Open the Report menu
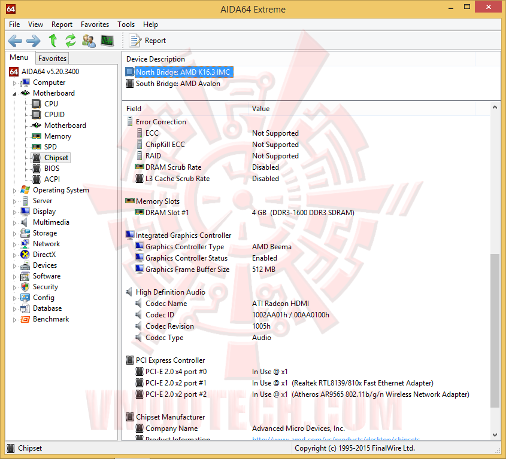This screenshot has height=459, width=506. [x=62, y=25]
